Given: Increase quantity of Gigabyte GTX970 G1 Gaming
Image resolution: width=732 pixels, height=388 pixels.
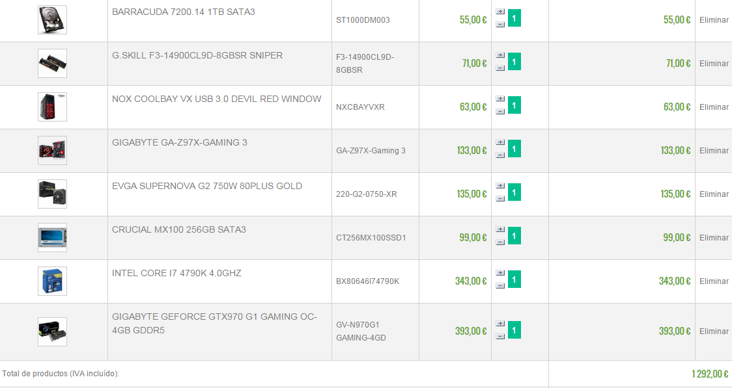Looking at the screenshot, I should [x=500, y=324].
